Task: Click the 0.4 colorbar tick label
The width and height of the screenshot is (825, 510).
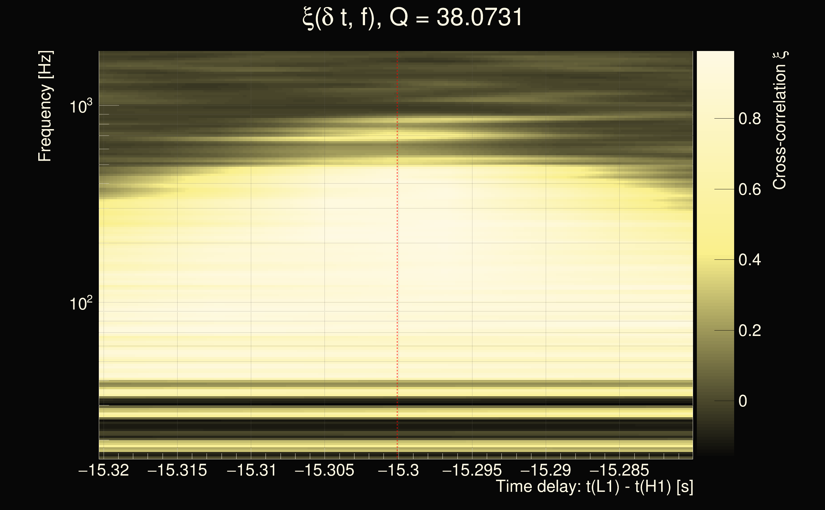Action: tap(749, 260)
